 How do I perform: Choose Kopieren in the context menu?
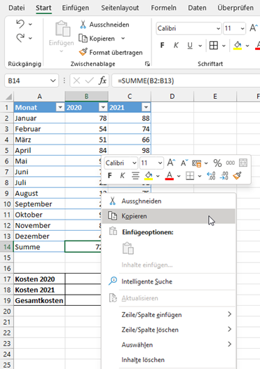(x=169, y=216)
